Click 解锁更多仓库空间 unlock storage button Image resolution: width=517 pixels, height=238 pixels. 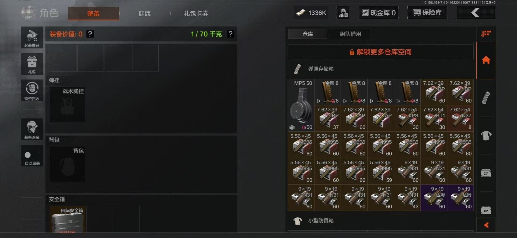point(380,52)
